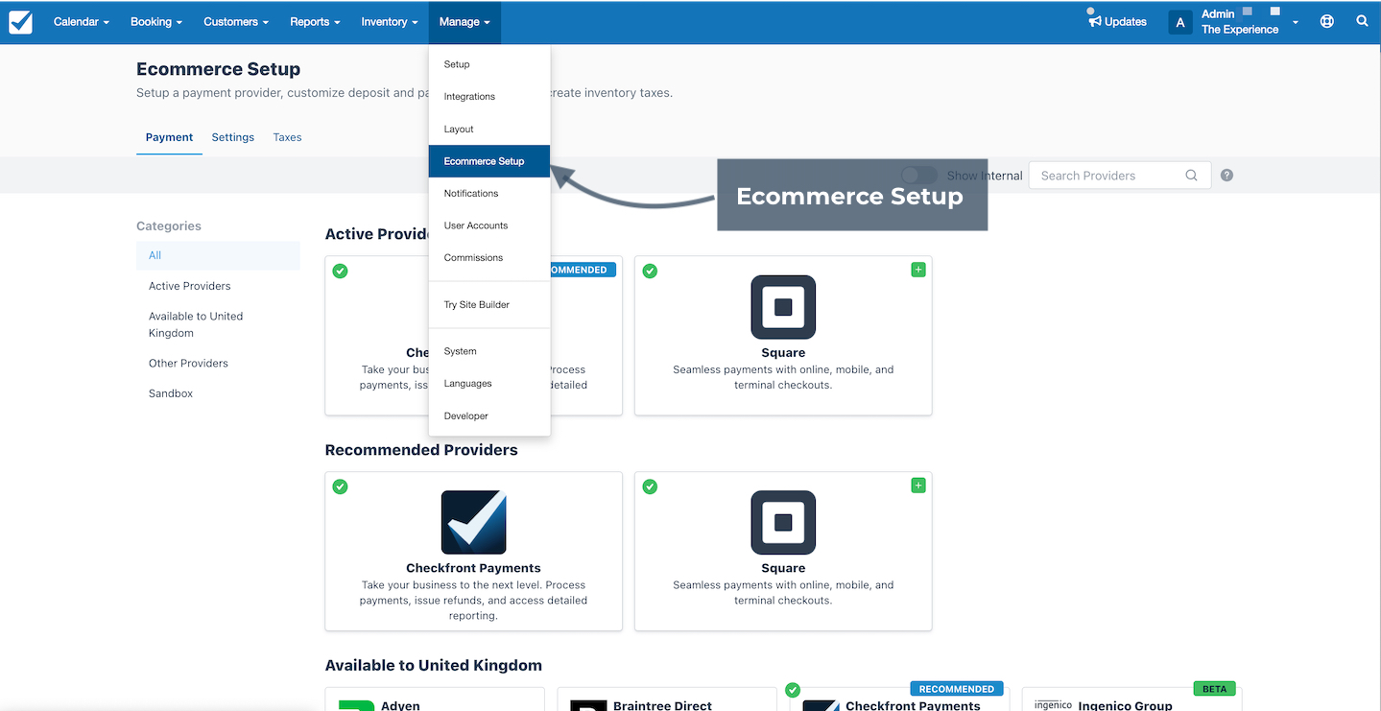This screenshot has width=1381, height=711.
Task: Click green plus on Active Providers Square card
Action: [917, 271]
